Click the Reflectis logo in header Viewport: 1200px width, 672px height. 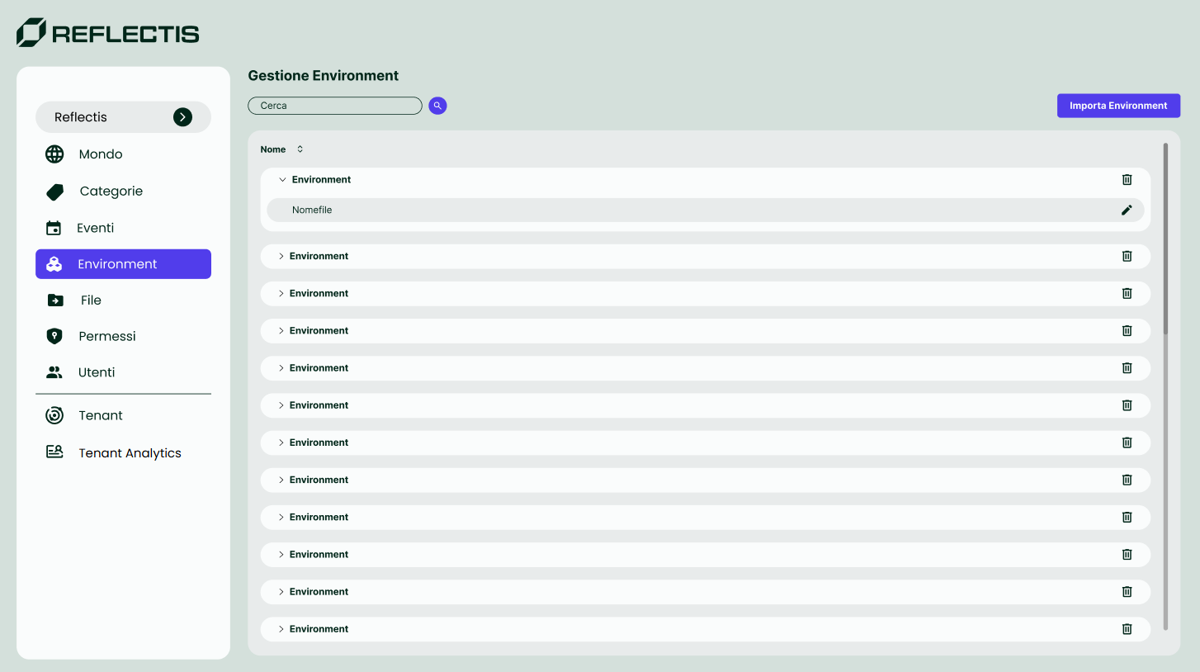(108, 33)
